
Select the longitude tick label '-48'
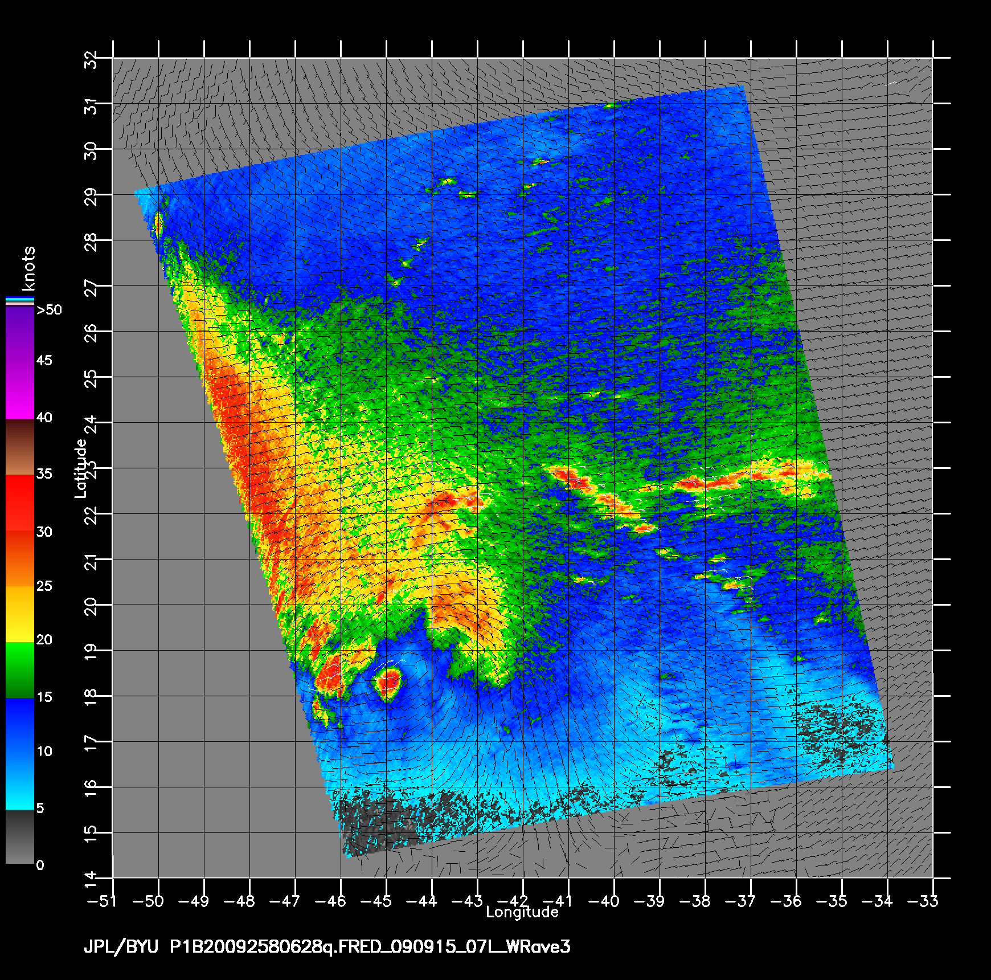point(239,901)
